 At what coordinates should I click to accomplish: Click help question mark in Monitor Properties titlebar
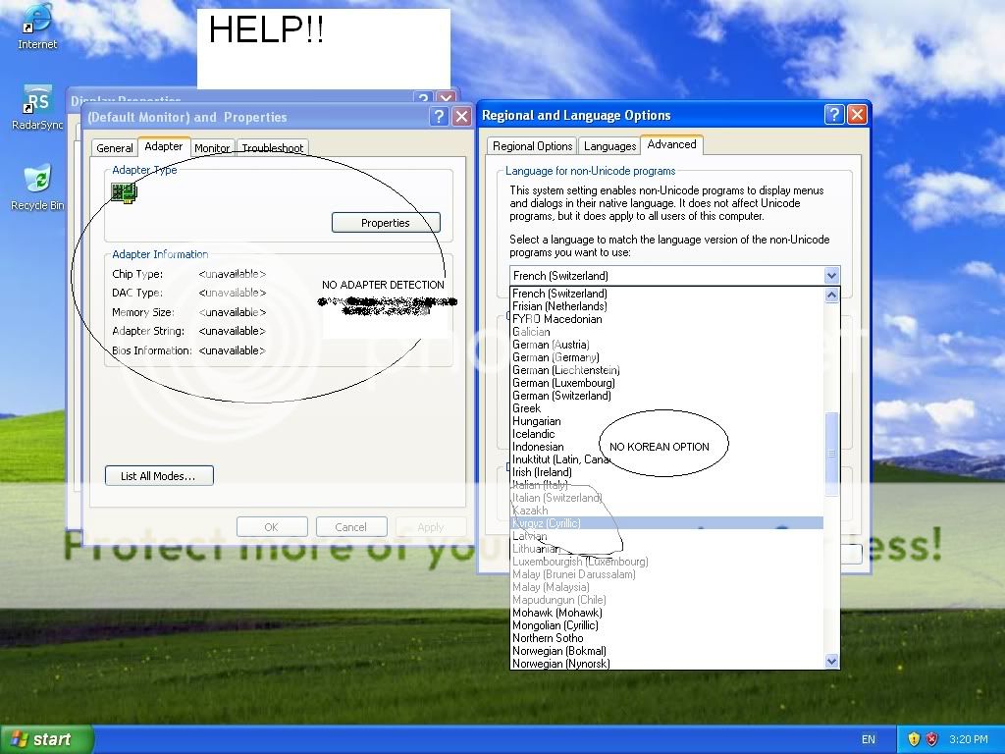coord(439,117)
